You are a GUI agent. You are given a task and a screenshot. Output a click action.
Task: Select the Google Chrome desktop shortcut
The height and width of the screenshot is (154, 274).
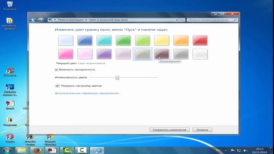point(50,140)
